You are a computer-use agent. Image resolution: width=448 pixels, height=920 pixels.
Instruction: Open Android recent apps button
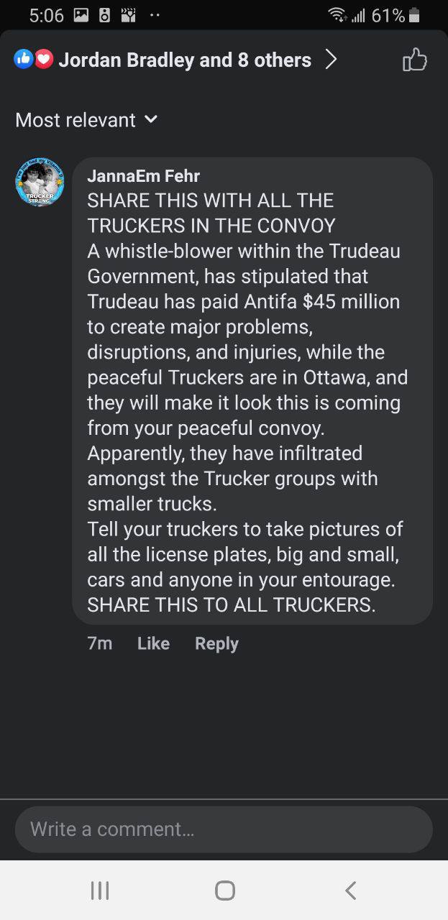tap(99, 891)
